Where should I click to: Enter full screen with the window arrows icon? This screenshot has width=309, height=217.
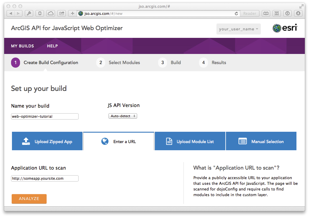[301, 7]
